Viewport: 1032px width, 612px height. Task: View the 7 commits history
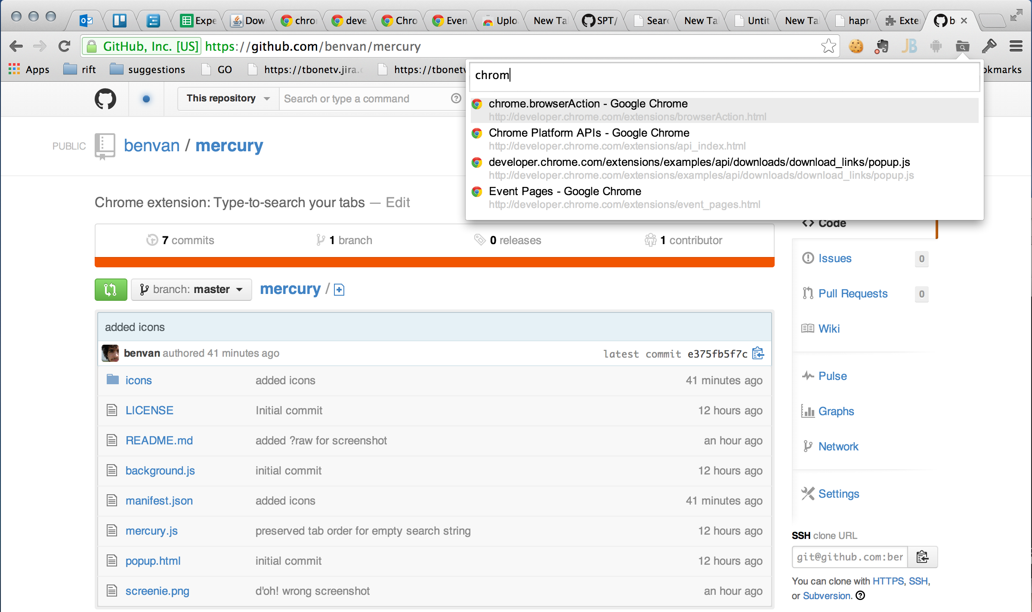point(180,240)
